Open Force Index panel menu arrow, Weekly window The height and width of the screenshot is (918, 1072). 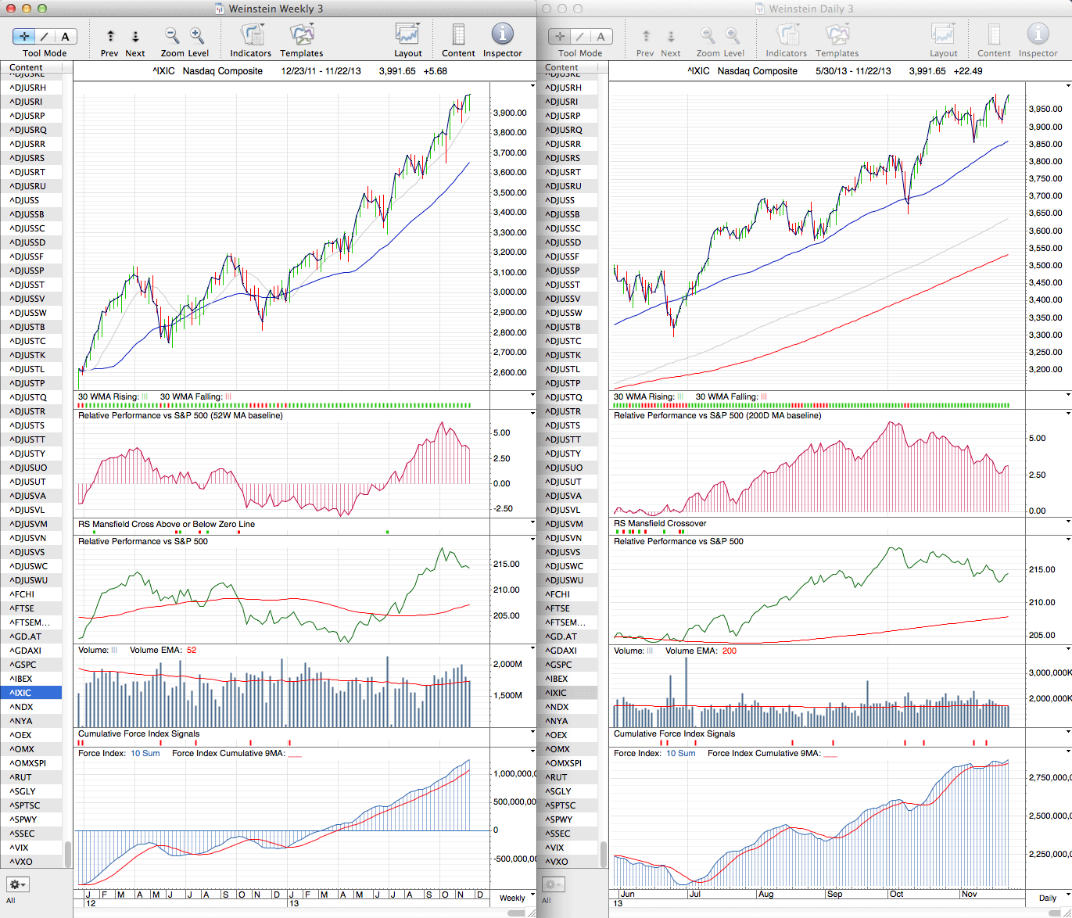[533, 751]
